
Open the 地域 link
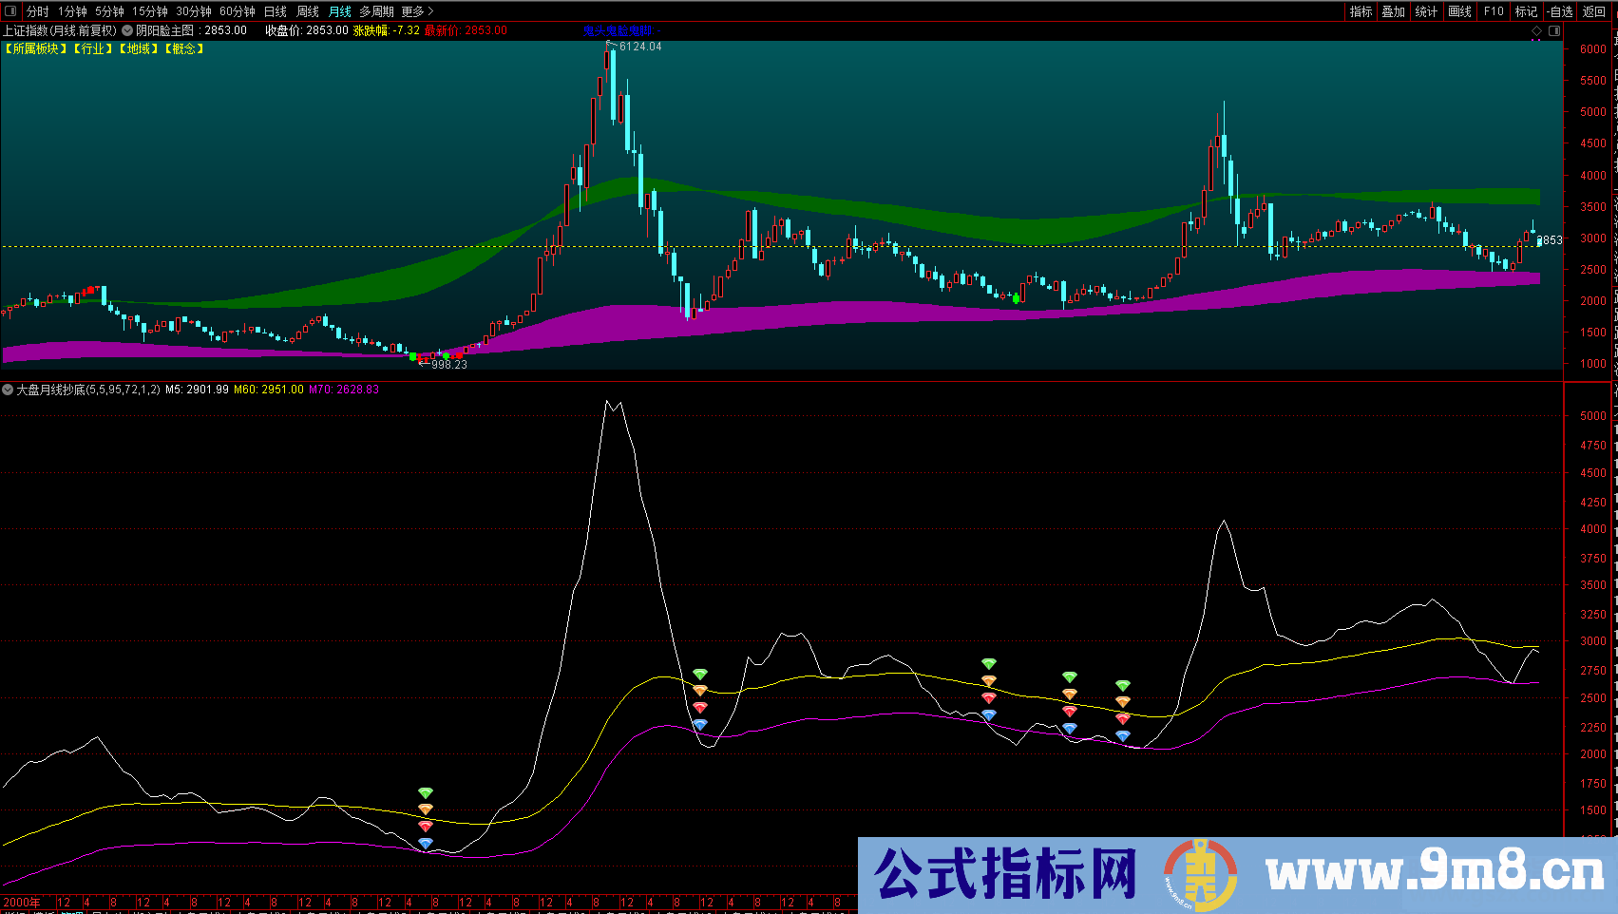pyautogui.click(x=139, y=48)
